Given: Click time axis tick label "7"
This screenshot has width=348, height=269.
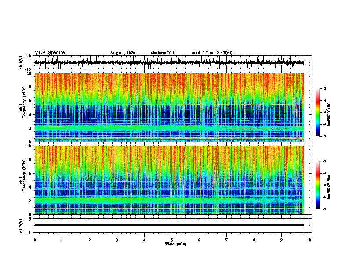Looking at the screenshot, I should click(227, 240).
